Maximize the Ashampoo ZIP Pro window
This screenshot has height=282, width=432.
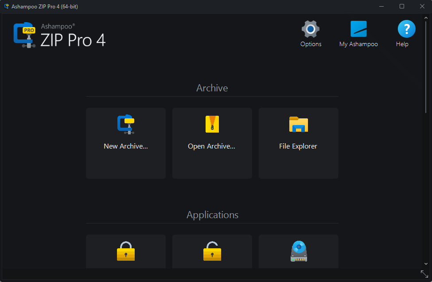click(x=402, y=6)
